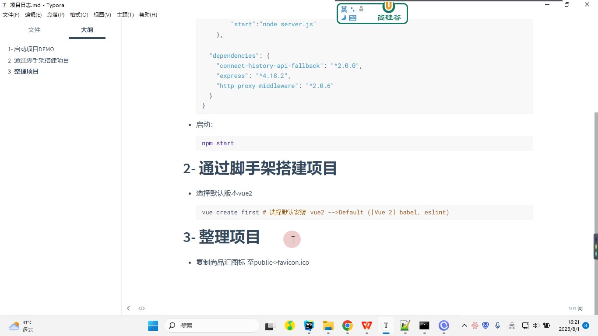Open the 帮助(H) menu
598x336 pixels.
(148, 15)
